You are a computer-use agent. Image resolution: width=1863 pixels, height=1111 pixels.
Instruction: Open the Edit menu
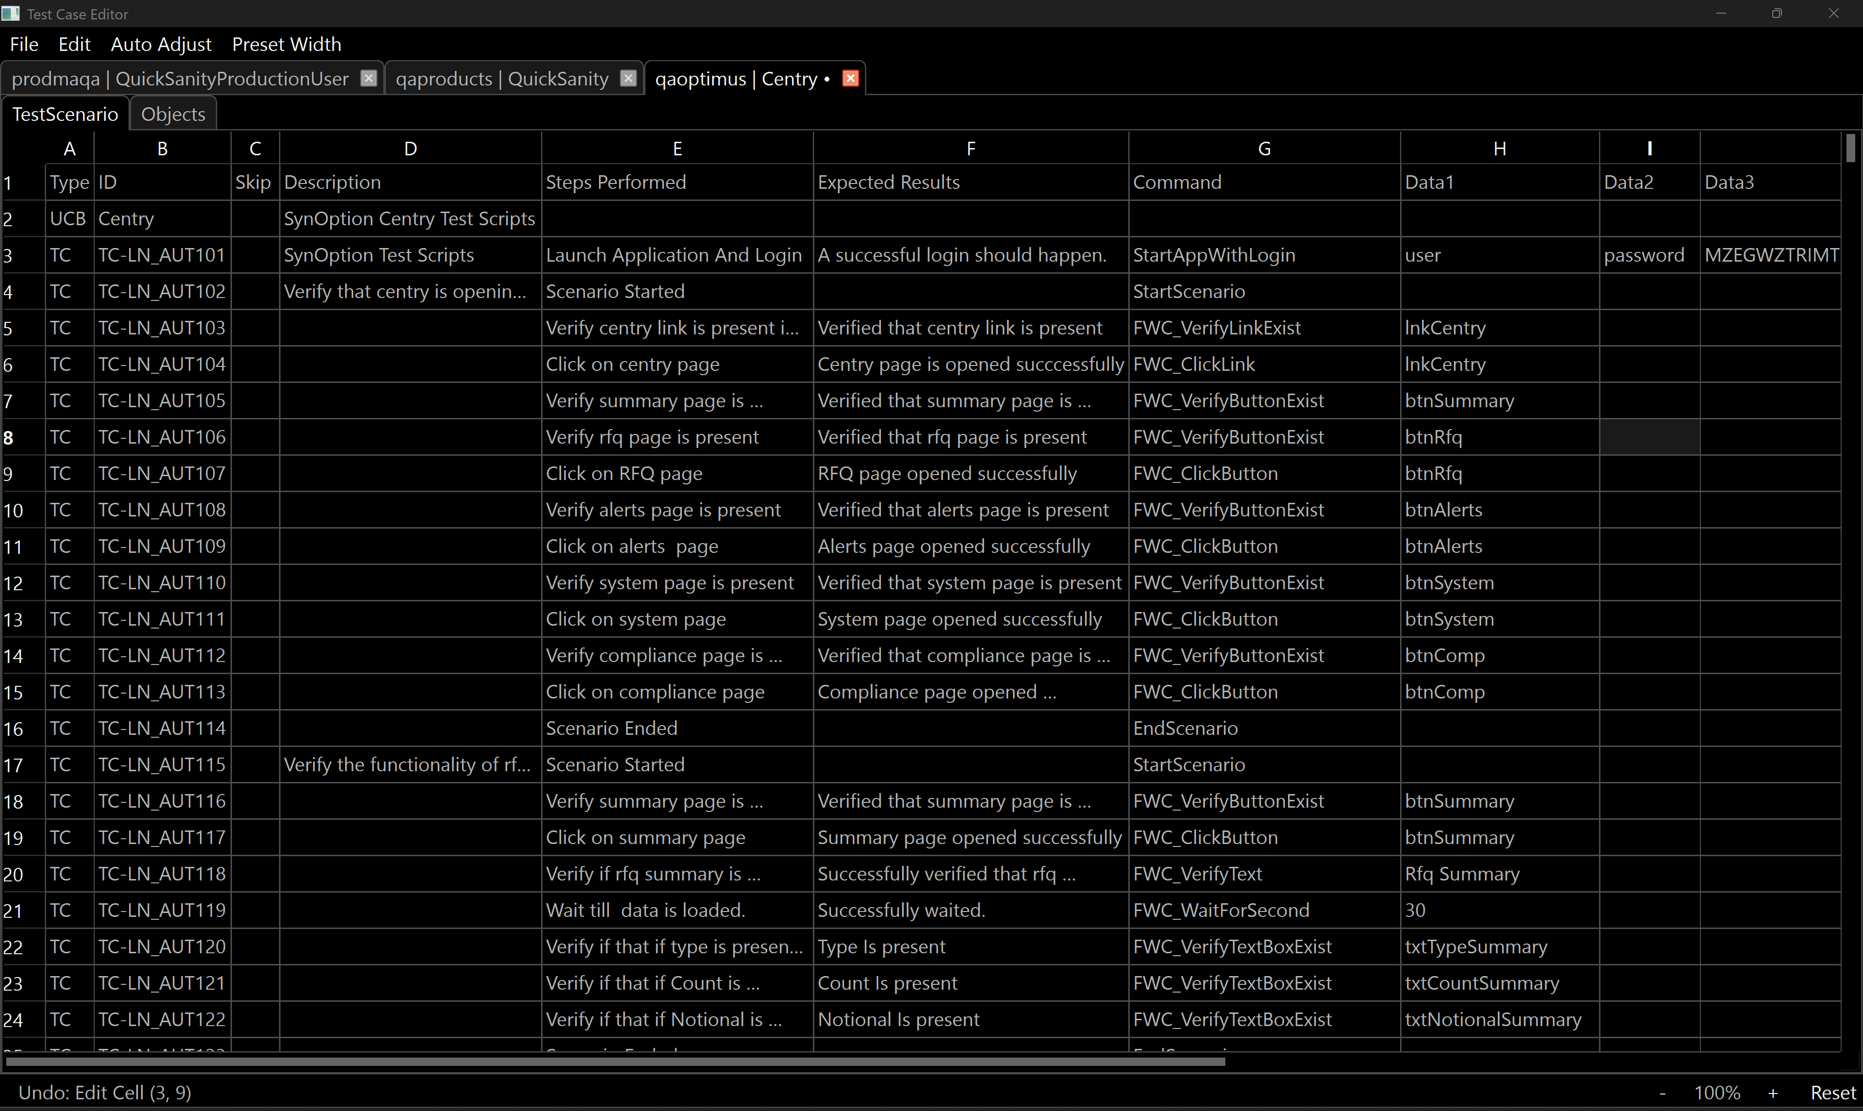pyautogui.click(x=74, y=44)
